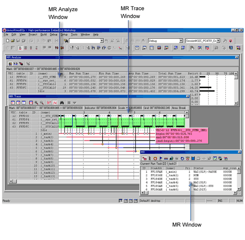Click the red clock icon in MR window toolbar
Image resolution: width=245 pixels, height=240 pixels.
coord(155,159)
